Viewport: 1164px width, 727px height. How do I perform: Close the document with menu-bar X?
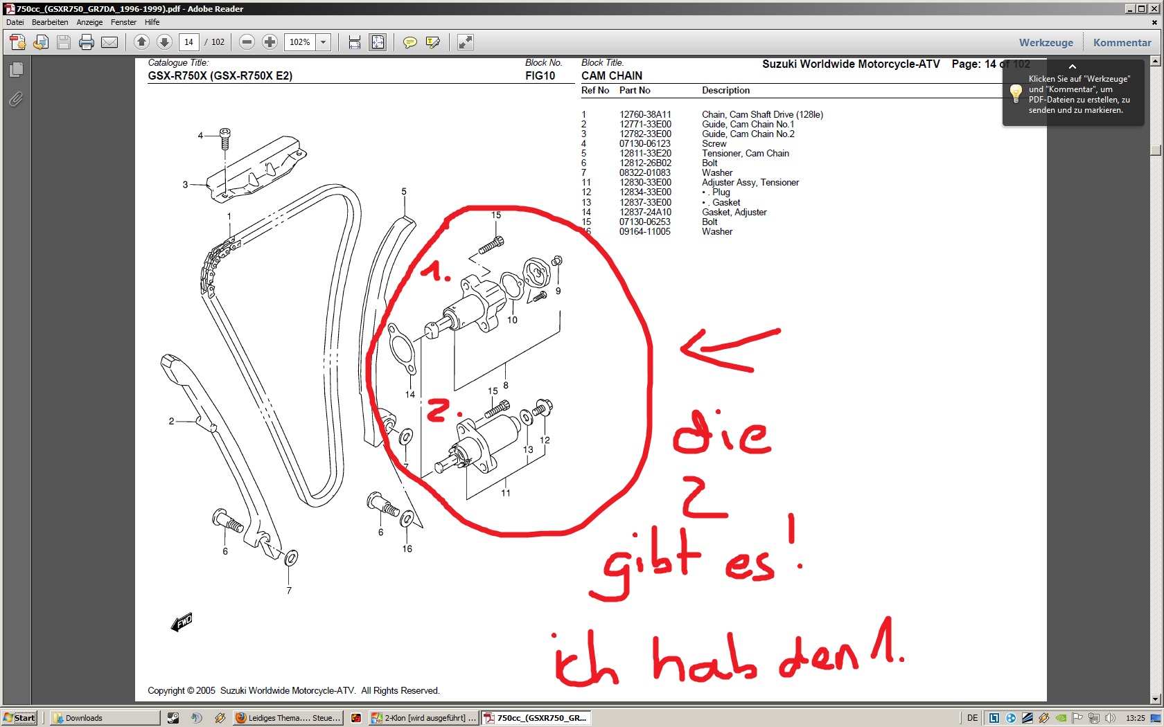click(x=1154, y=22)
